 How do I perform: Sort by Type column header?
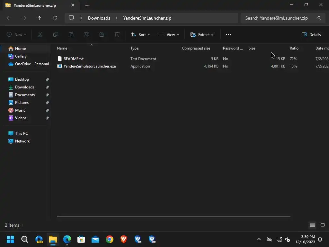click(135, 48)
